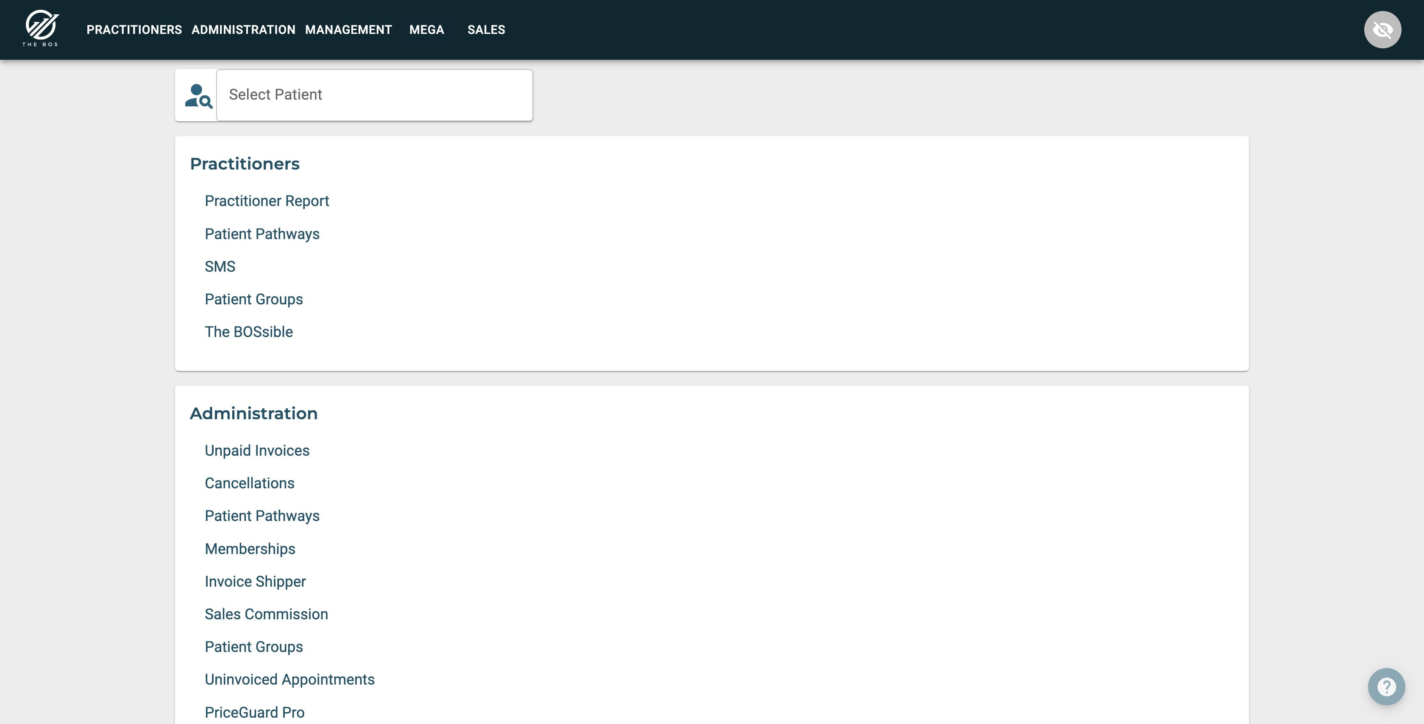Open the Practitioner Report link
Viewport: 1424px width, 724px height.
click(267, 201)
